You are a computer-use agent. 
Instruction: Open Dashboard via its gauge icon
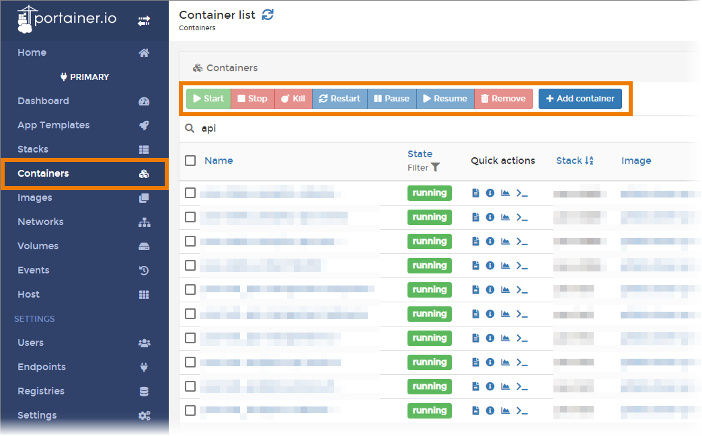[x=144, y=101]
